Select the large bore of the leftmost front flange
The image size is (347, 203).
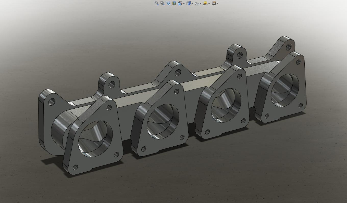coord(95,139)
